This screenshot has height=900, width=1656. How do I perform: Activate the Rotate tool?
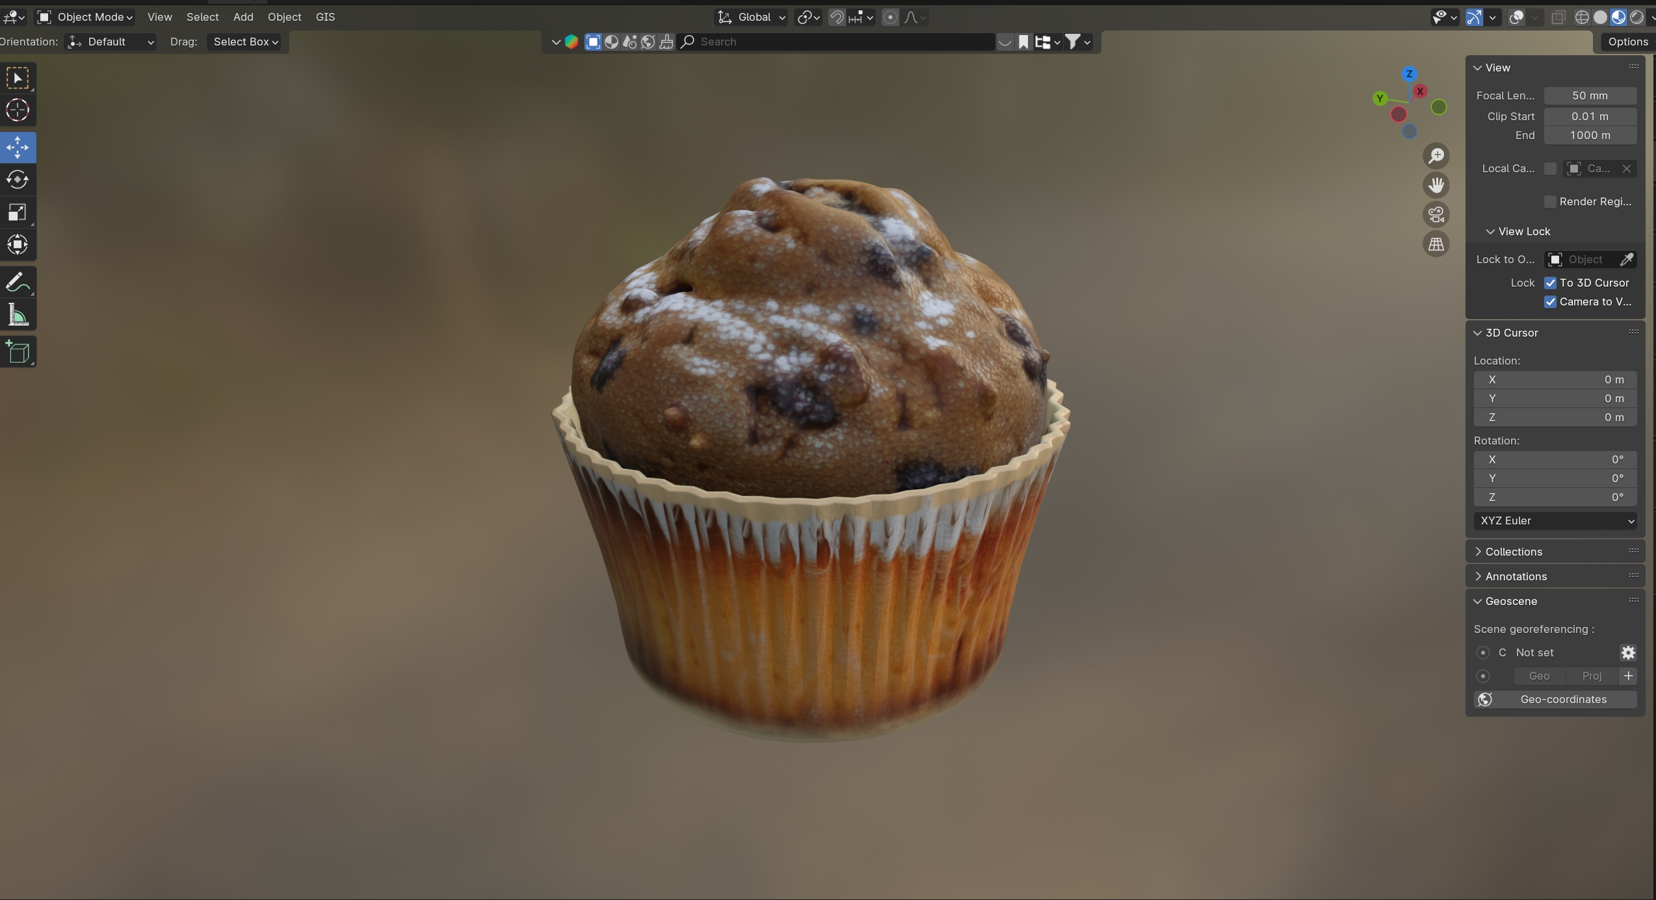click(x=18, y=179)
